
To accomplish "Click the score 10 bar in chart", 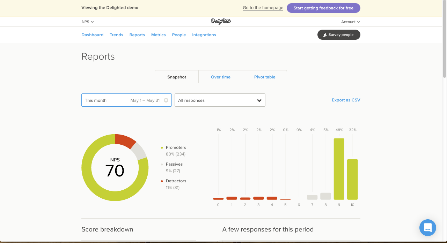I will pos(352,180).
